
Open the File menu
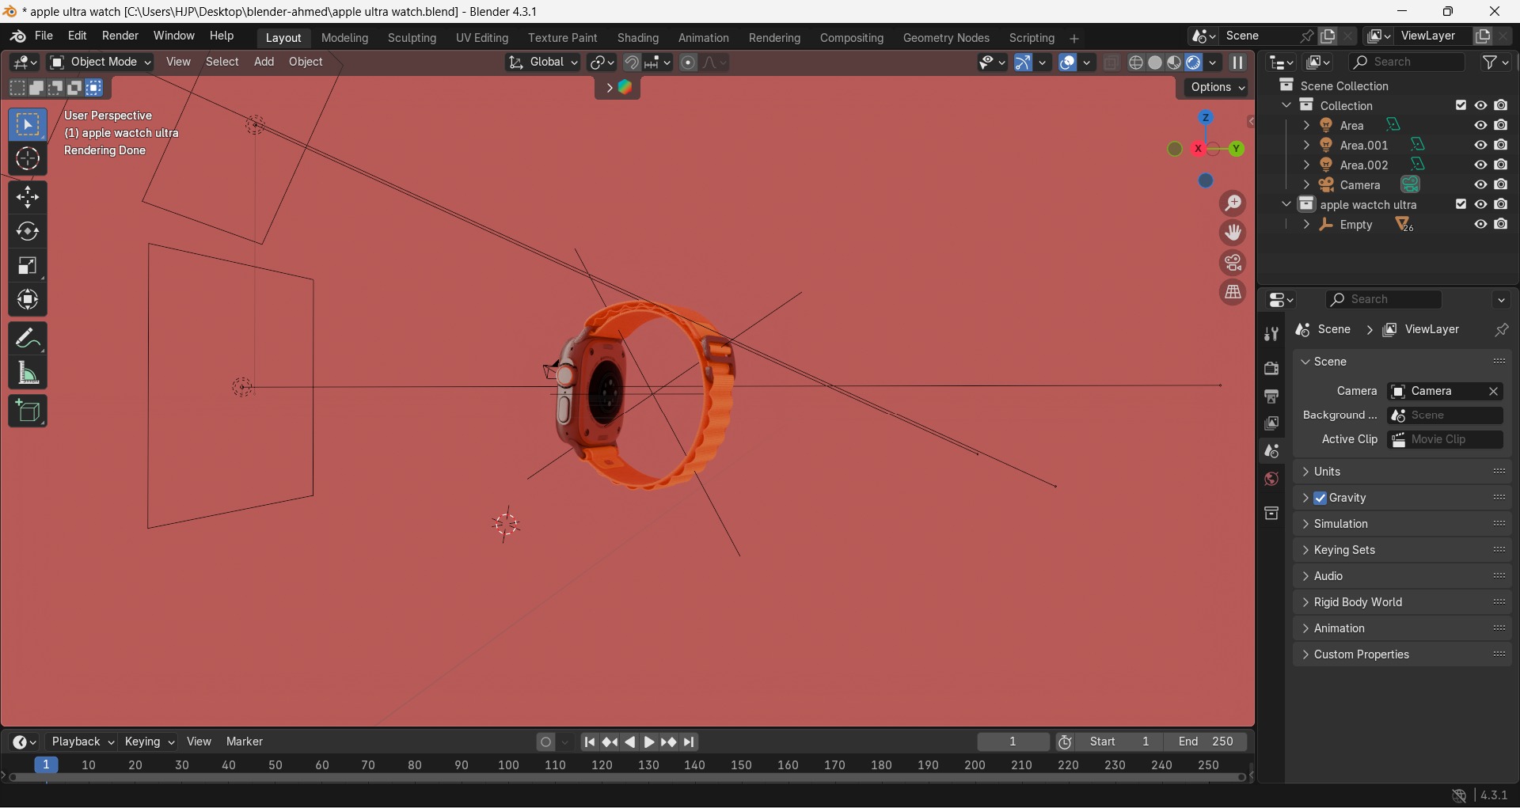tap(44, 36)
